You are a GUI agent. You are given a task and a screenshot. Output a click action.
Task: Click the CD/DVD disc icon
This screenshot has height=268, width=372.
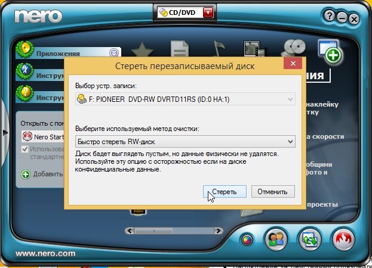click(164, 13)
